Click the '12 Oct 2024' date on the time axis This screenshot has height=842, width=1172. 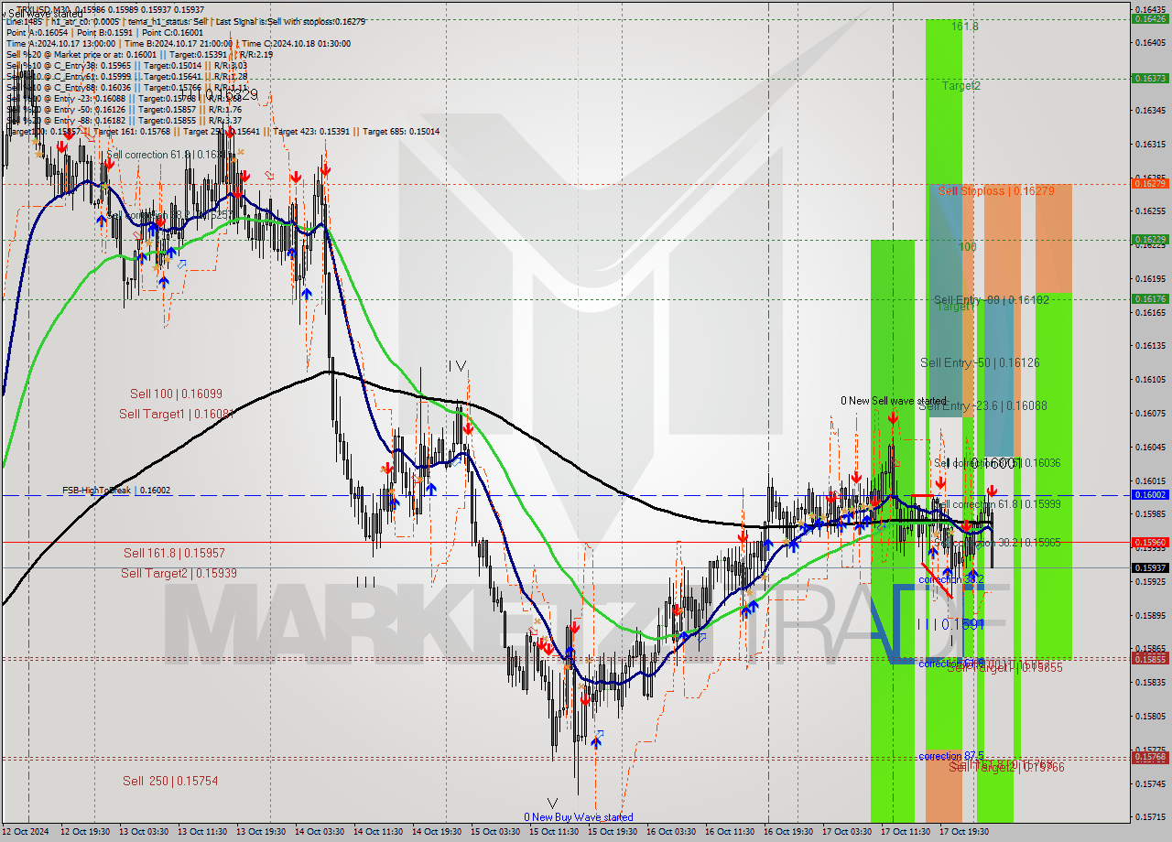[24, 832]
